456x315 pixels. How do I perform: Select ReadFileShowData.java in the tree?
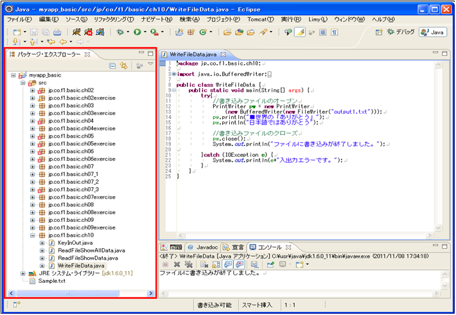tap(87, 258)
